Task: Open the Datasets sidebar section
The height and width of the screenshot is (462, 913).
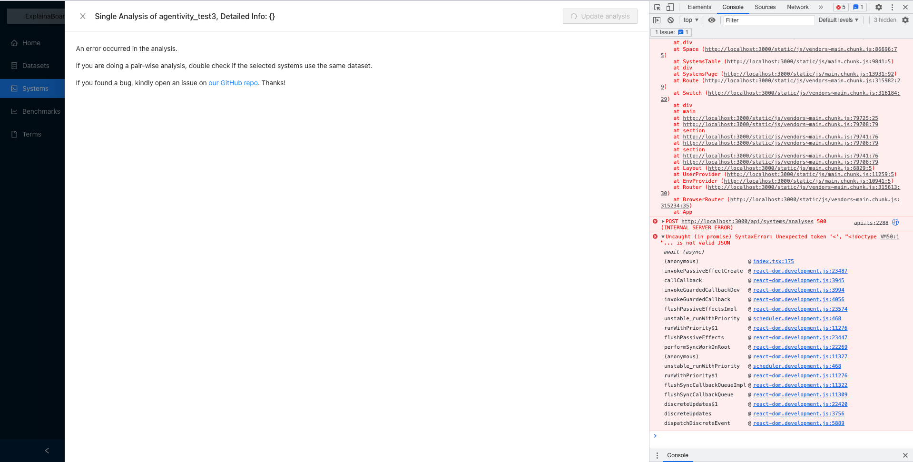Action: click(35, 65)
